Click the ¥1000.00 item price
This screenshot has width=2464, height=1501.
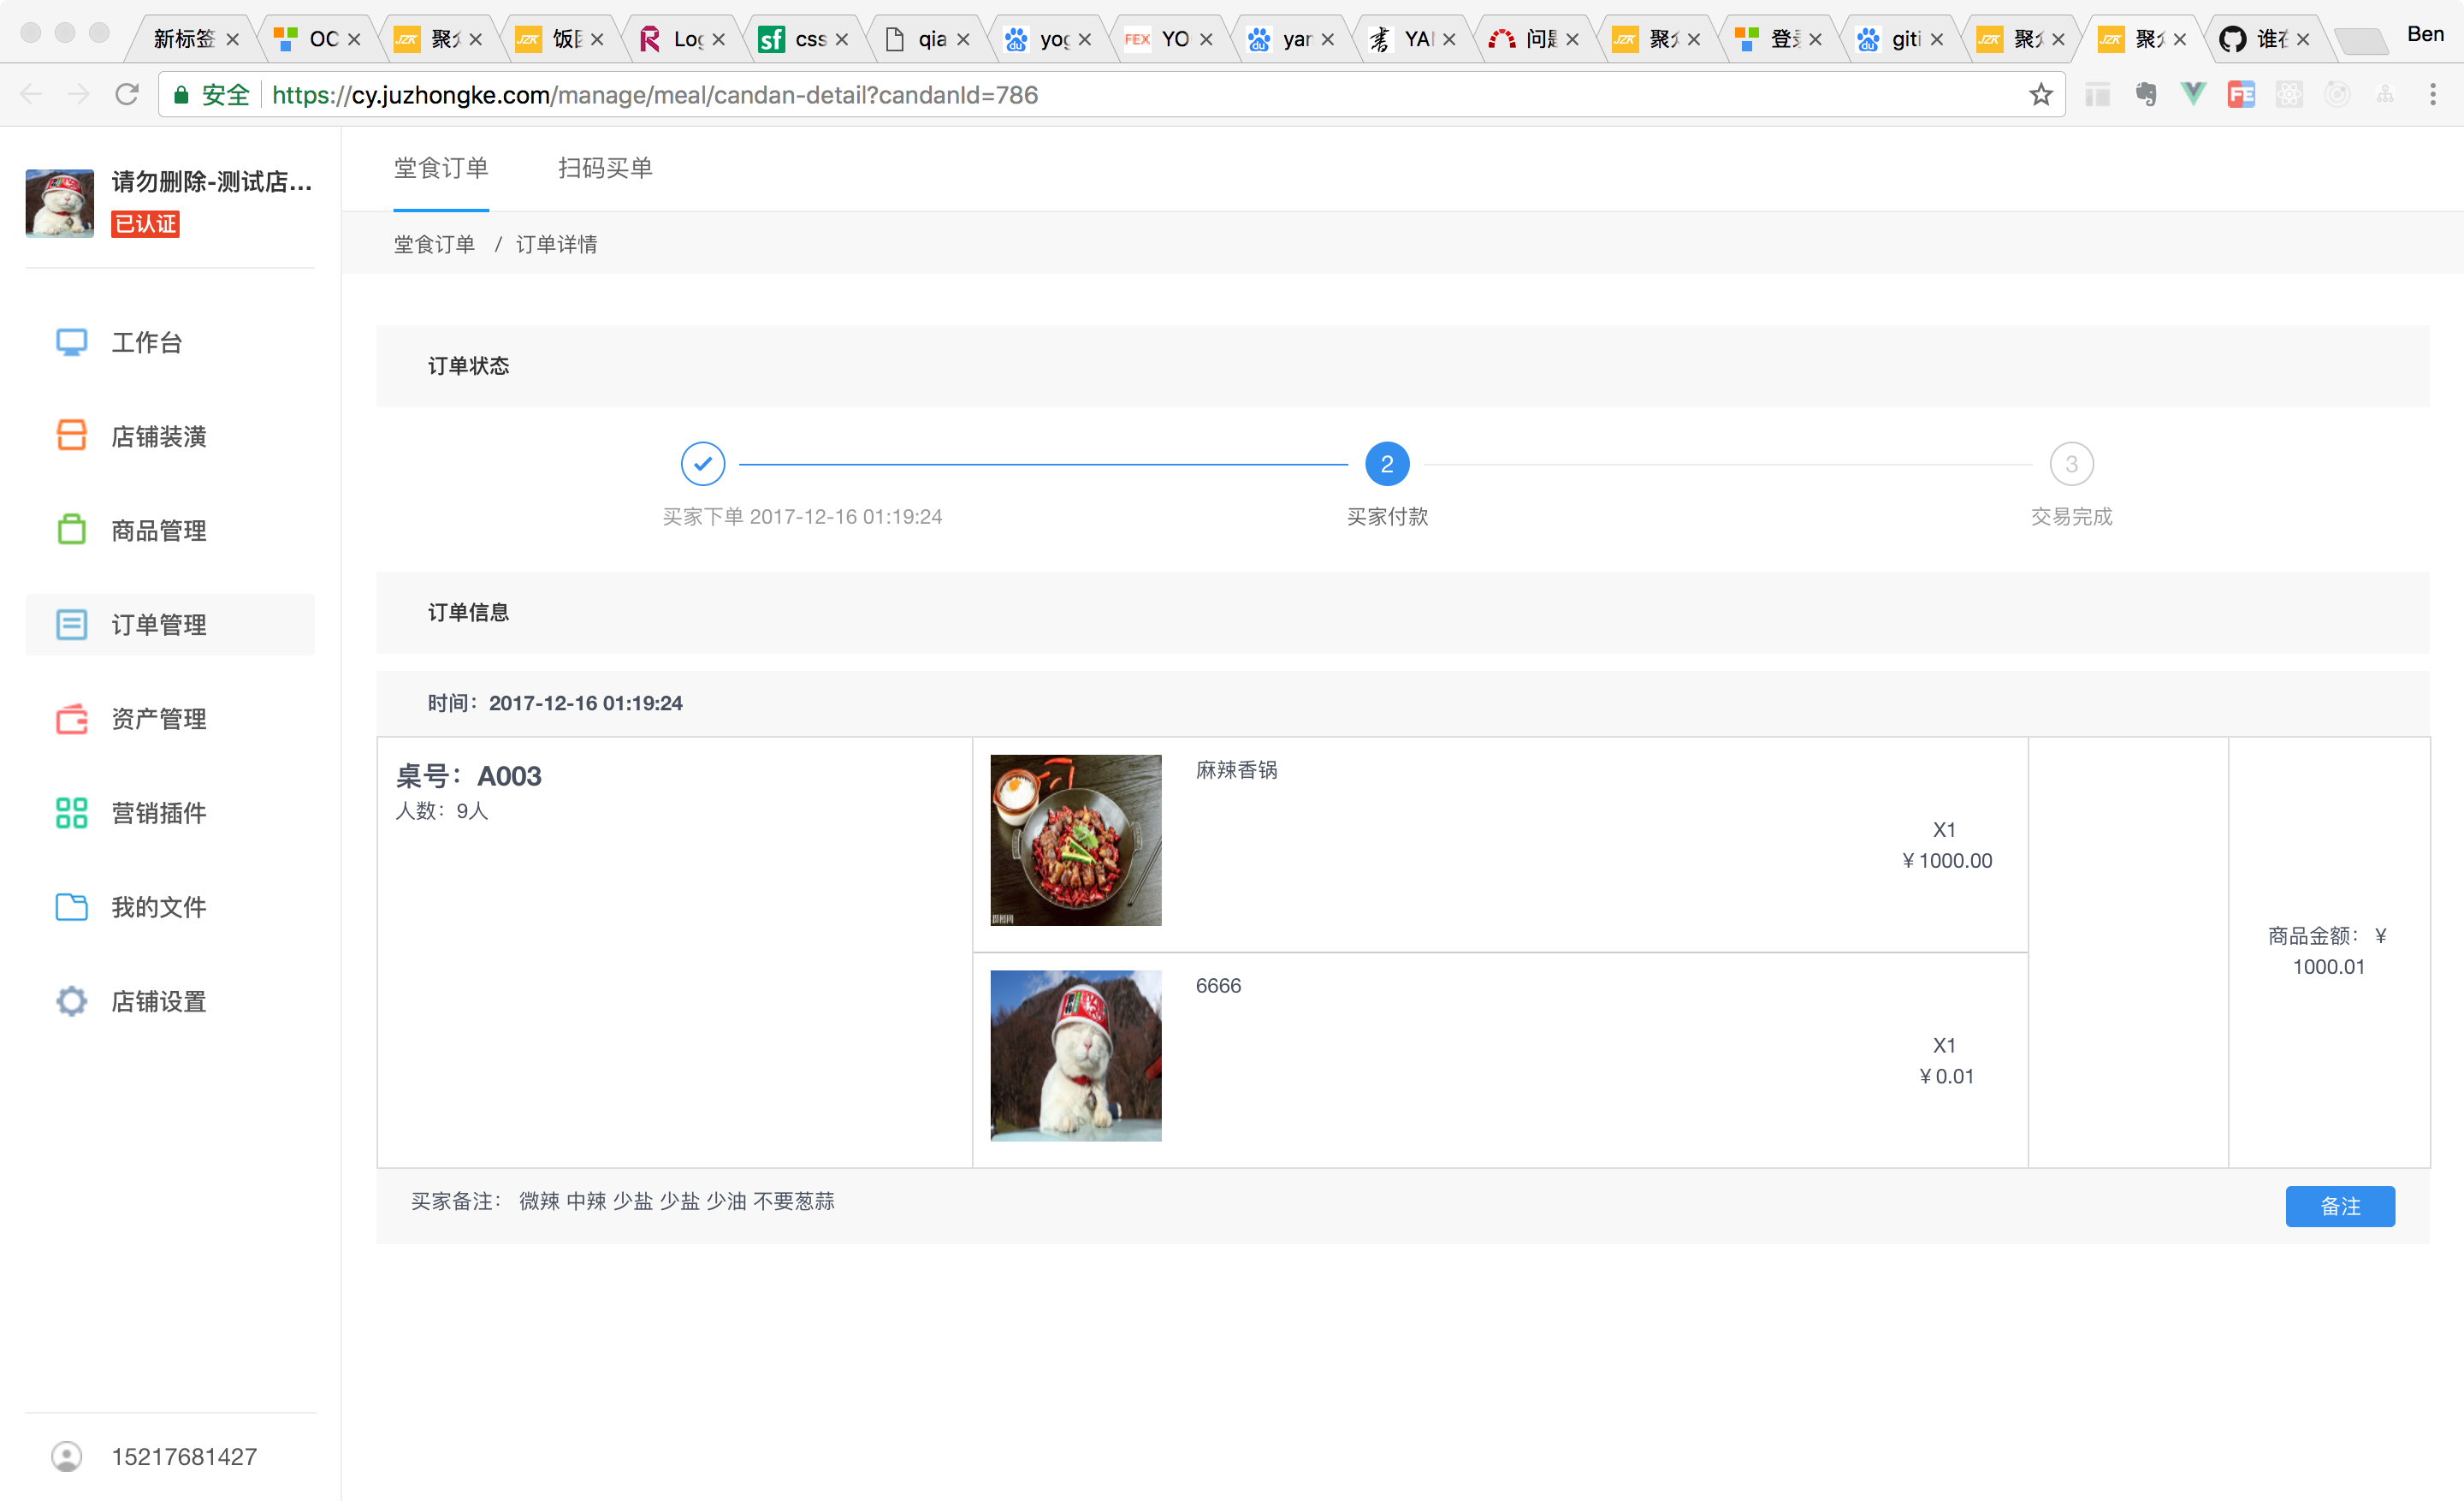tap(1946, 860)
